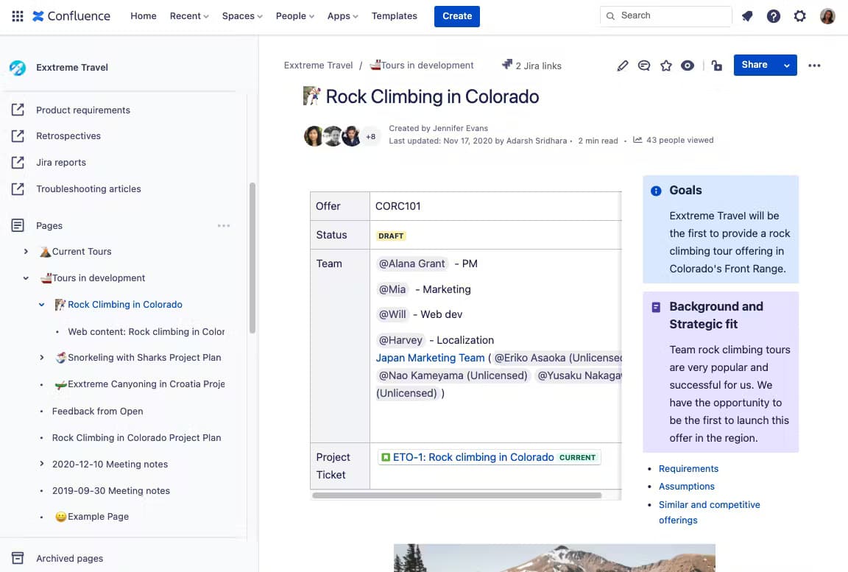Click the Atlassian app switcher grid icon
The image size is (848, 572).
click(17, 15)
